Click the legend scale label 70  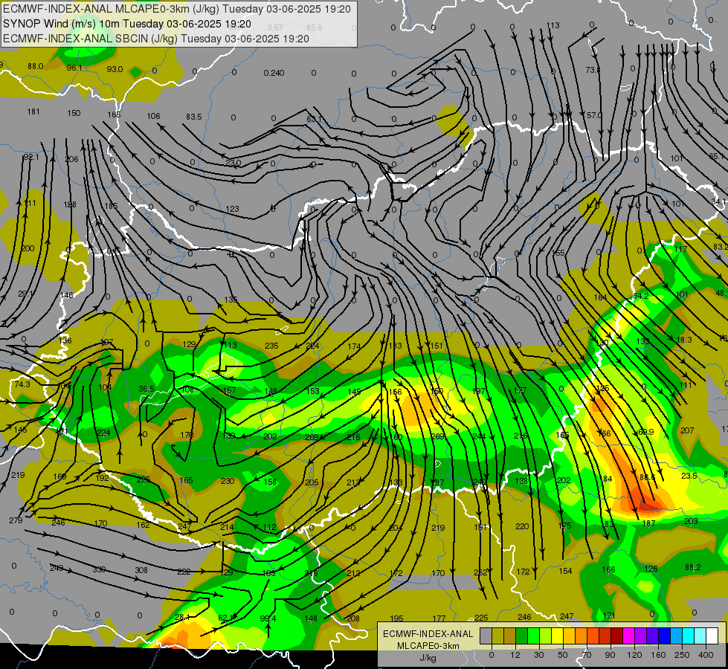(x=587, y=655)
